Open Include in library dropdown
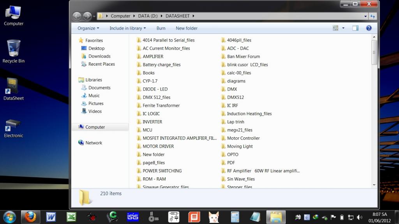 pos(128,28)
